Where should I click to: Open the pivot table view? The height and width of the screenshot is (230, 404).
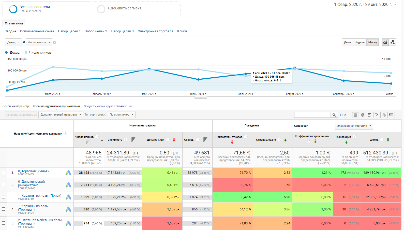pyautogui.click(x=391, y=115)
